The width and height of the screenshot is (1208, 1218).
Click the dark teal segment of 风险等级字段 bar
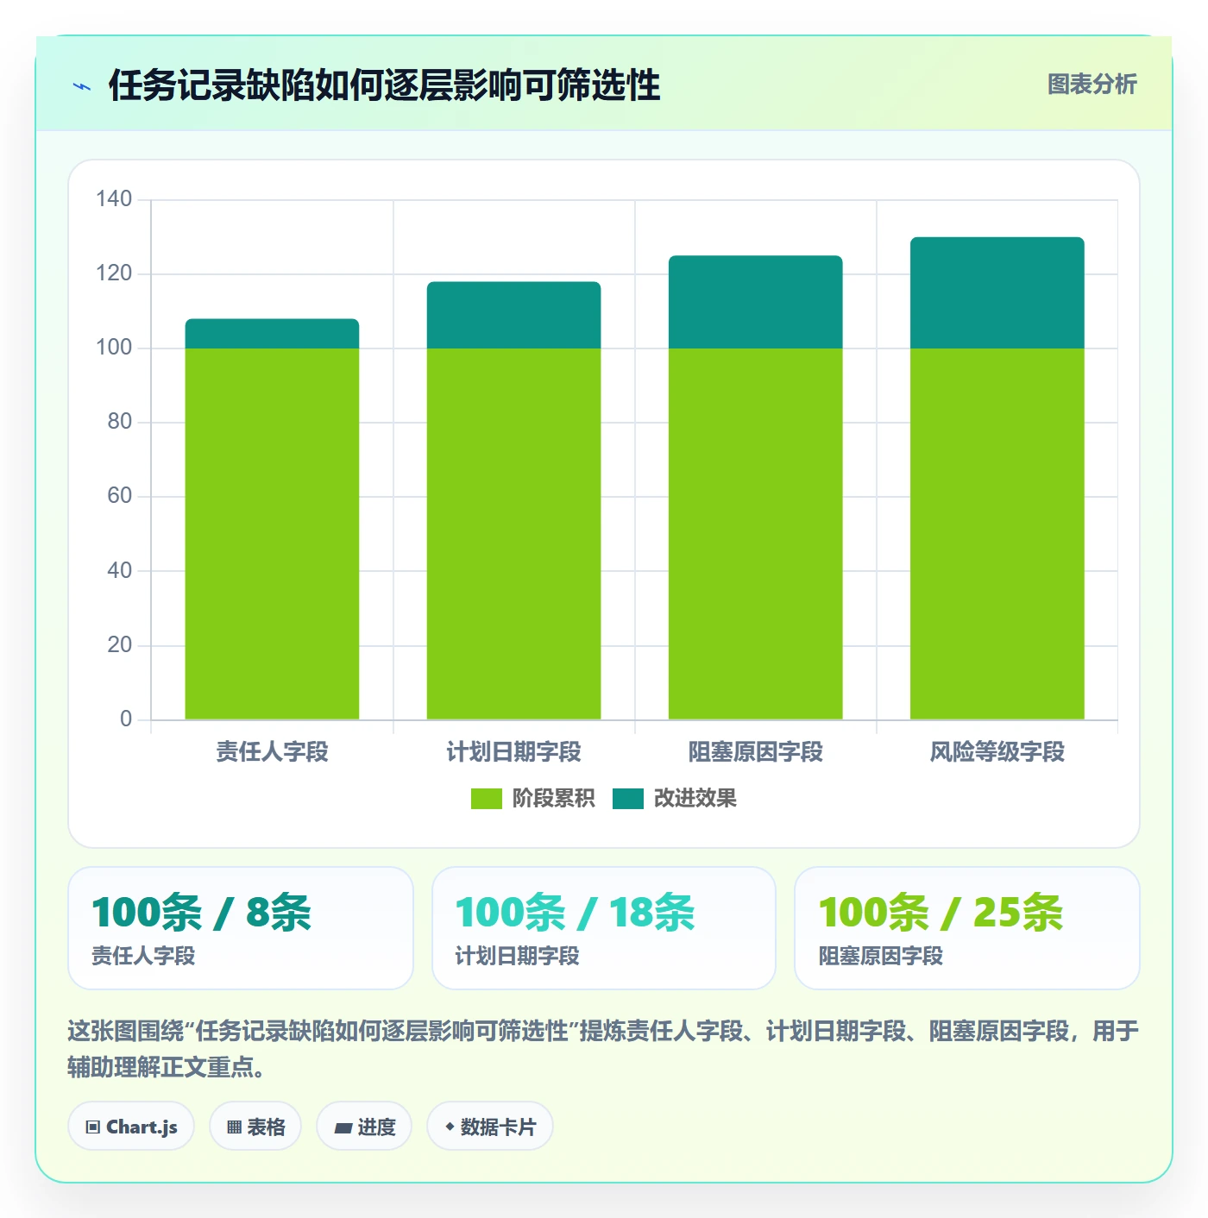(997, 292)
